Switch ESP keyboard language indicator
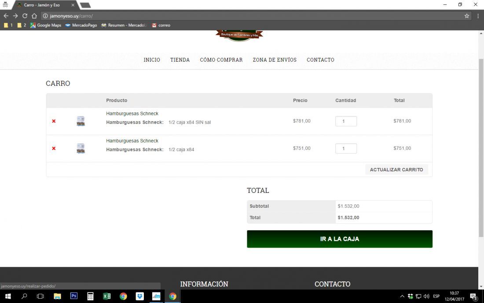The image size is (484, 303). coord(436,296)
